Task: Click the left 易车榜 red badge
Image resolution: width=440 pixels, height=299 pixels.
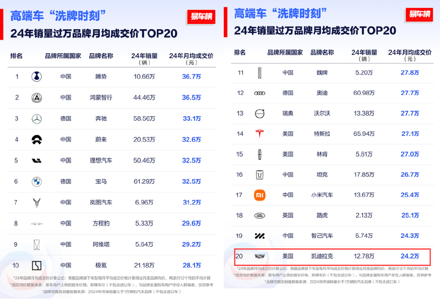Action: coord(201,17)
